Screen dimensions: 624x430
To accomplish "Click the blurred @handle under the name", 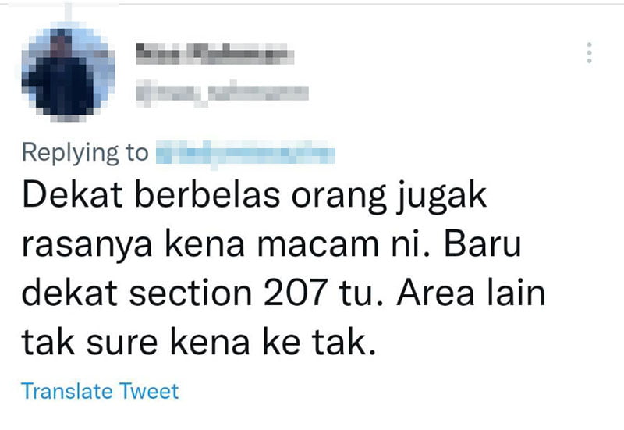I will click(x=222, y=93).
